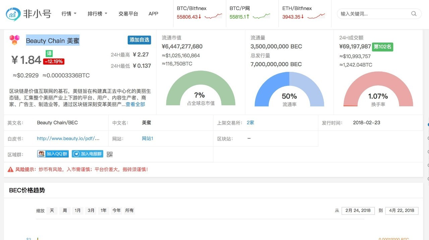Click the ¥6,447,277,680 market cap value
Screen dimensions: 429x240
[x=182, y=46]
